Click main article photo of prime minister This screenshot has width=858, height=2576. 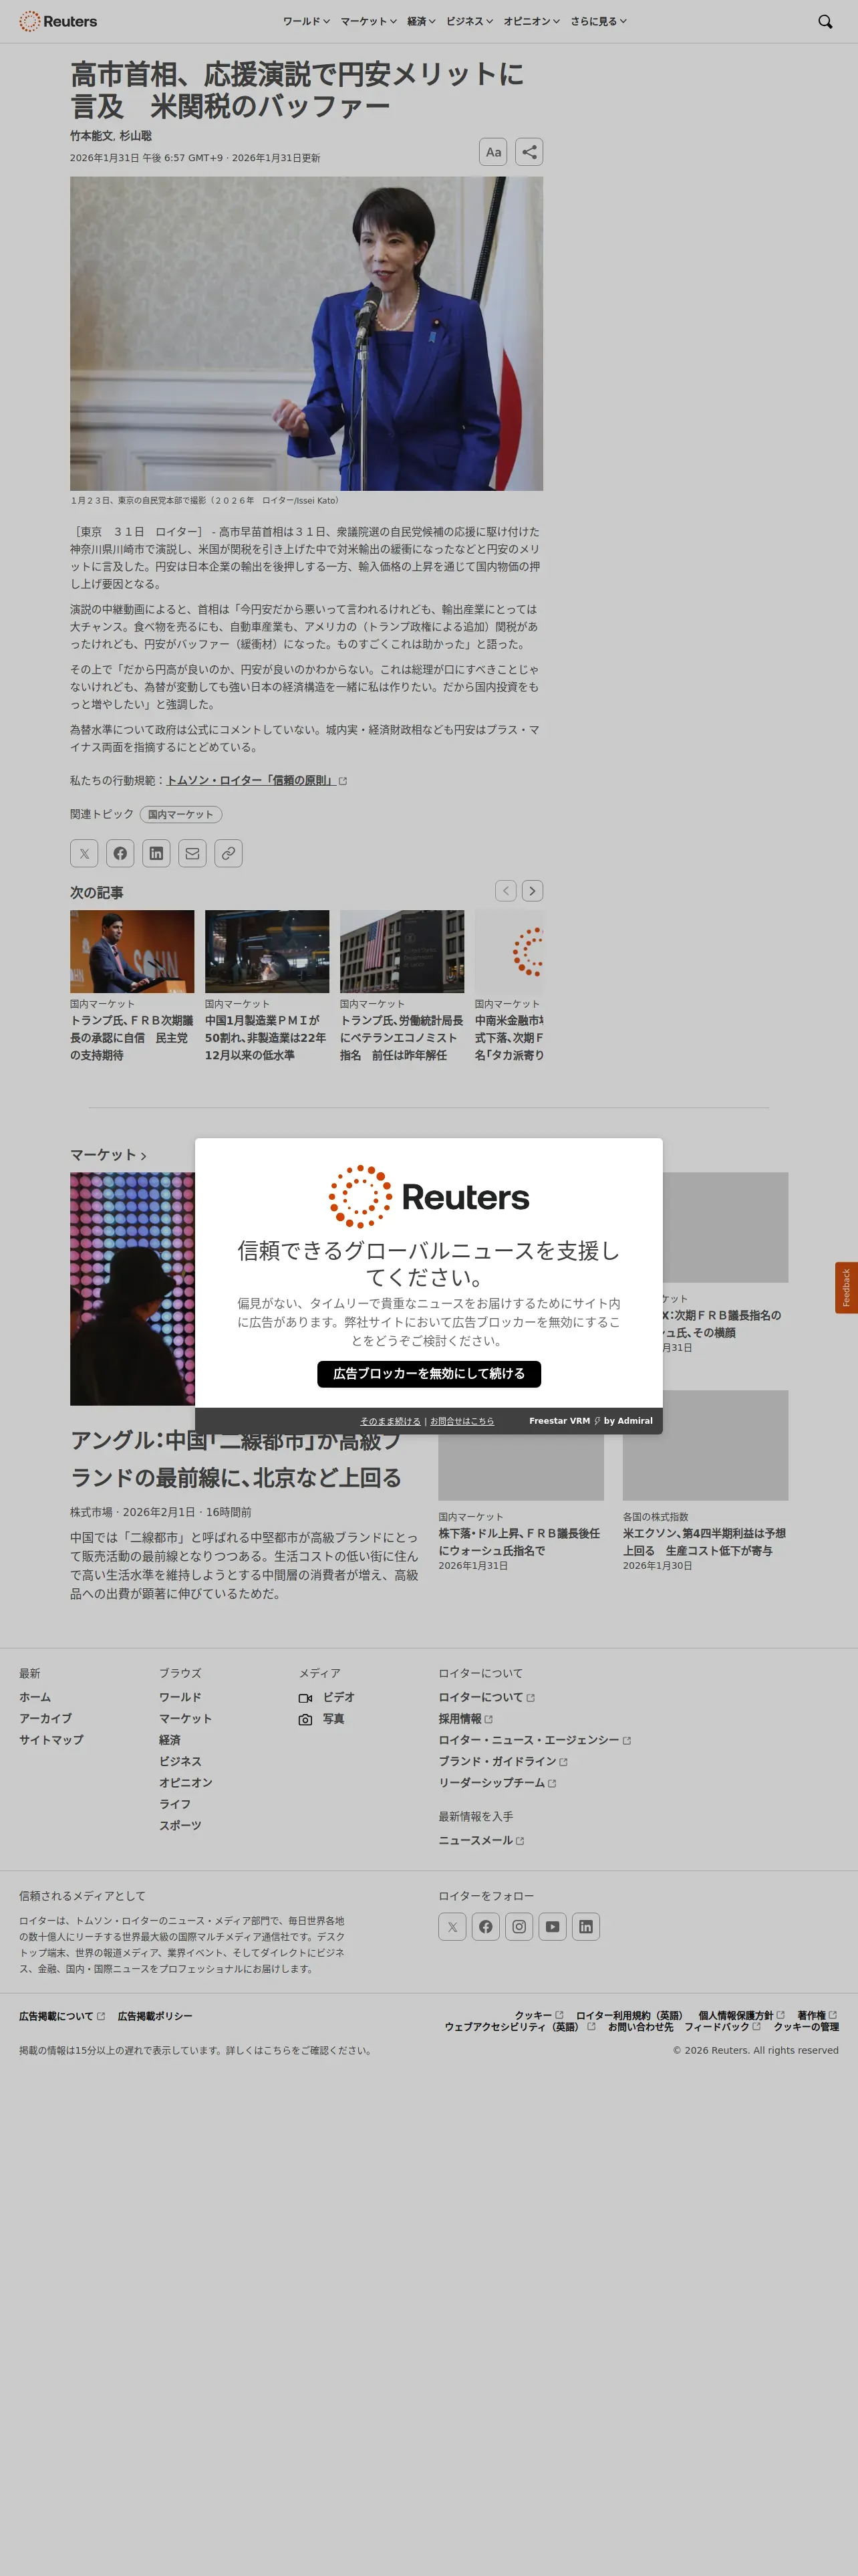(307, 334)
